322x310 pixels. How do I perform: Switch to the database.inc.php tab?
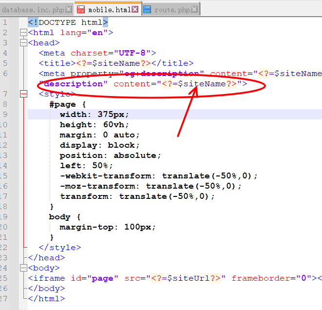click(x=31, y=9)
